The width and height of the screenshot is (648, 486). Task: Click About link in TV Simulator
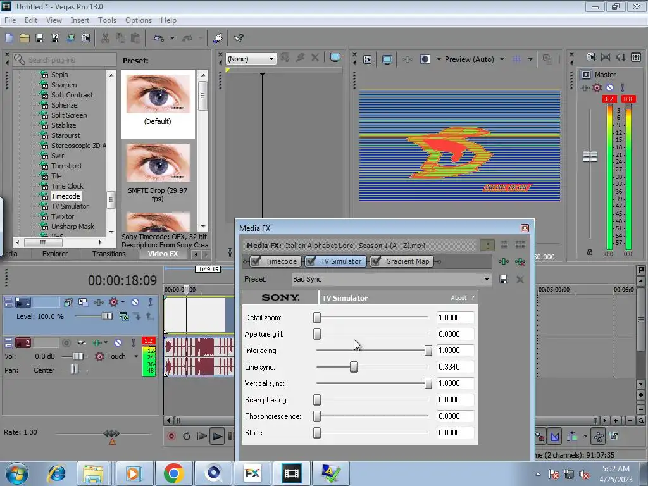458,297
